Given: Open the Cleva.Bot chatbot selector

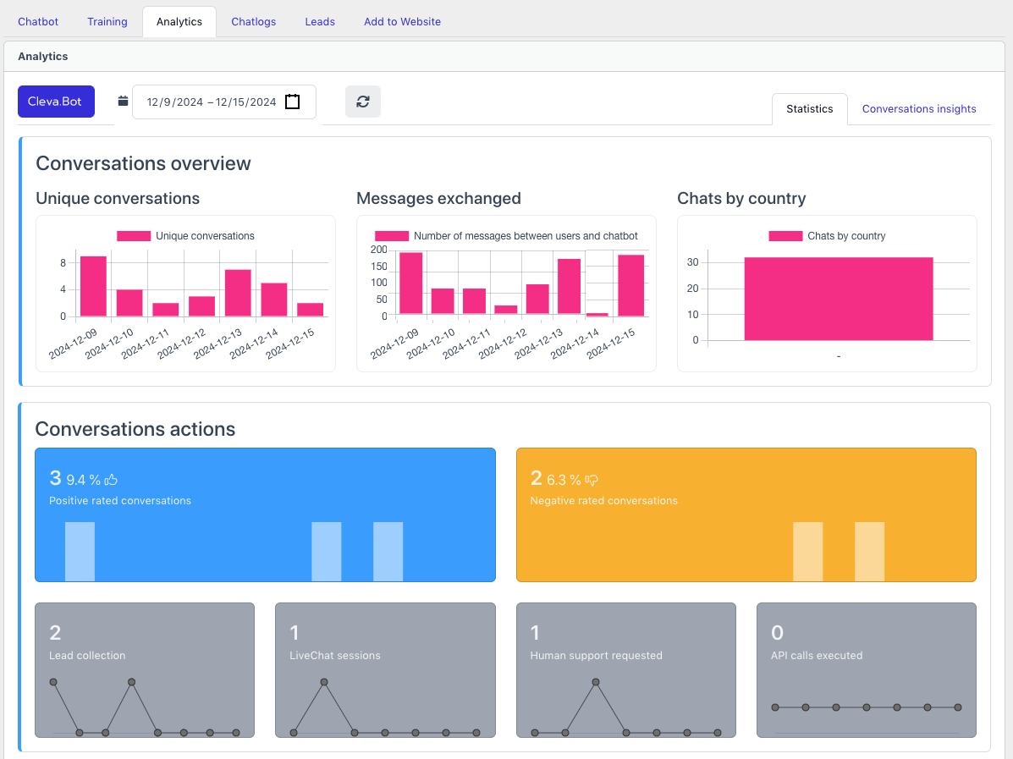Looking at the screenshot, I should click(55, 102).
